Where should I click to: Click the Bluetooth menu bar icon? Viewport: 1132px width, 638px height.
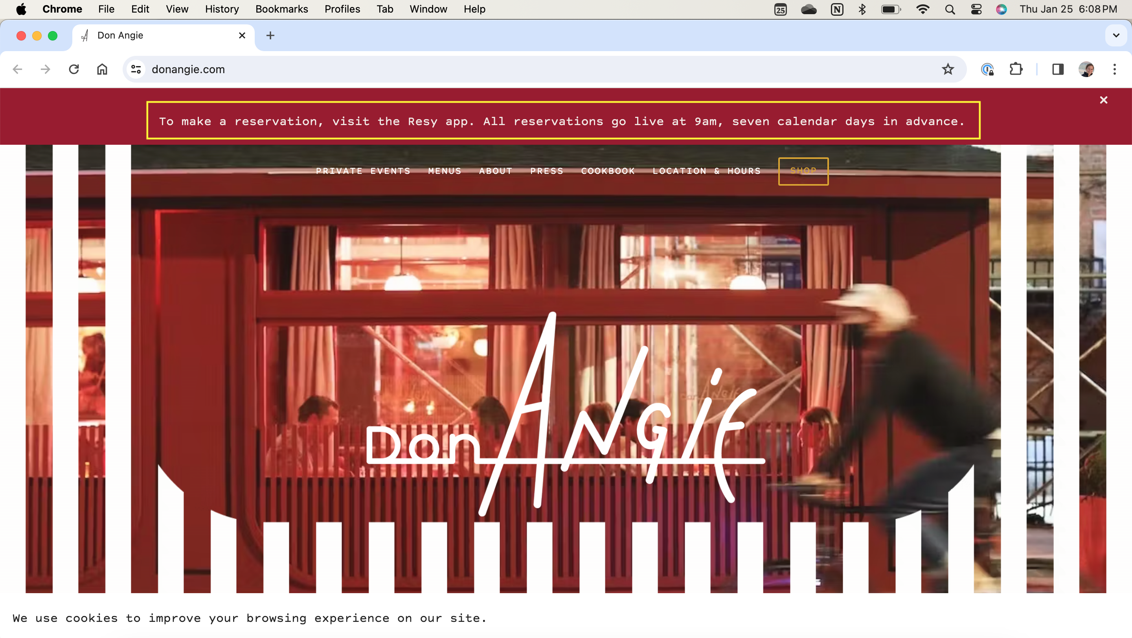[x=862, y=9]
